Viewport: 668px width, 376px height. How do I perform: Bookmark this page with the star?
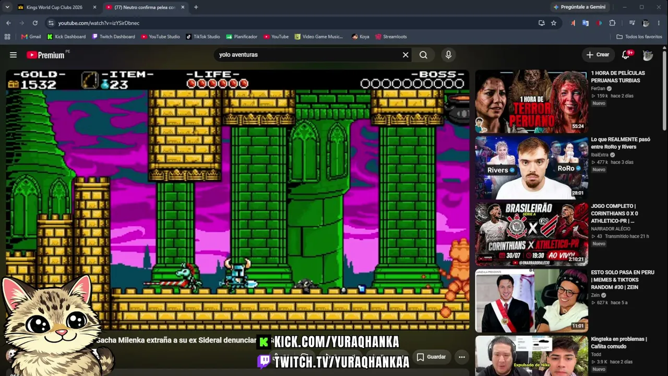click(554, 23)
